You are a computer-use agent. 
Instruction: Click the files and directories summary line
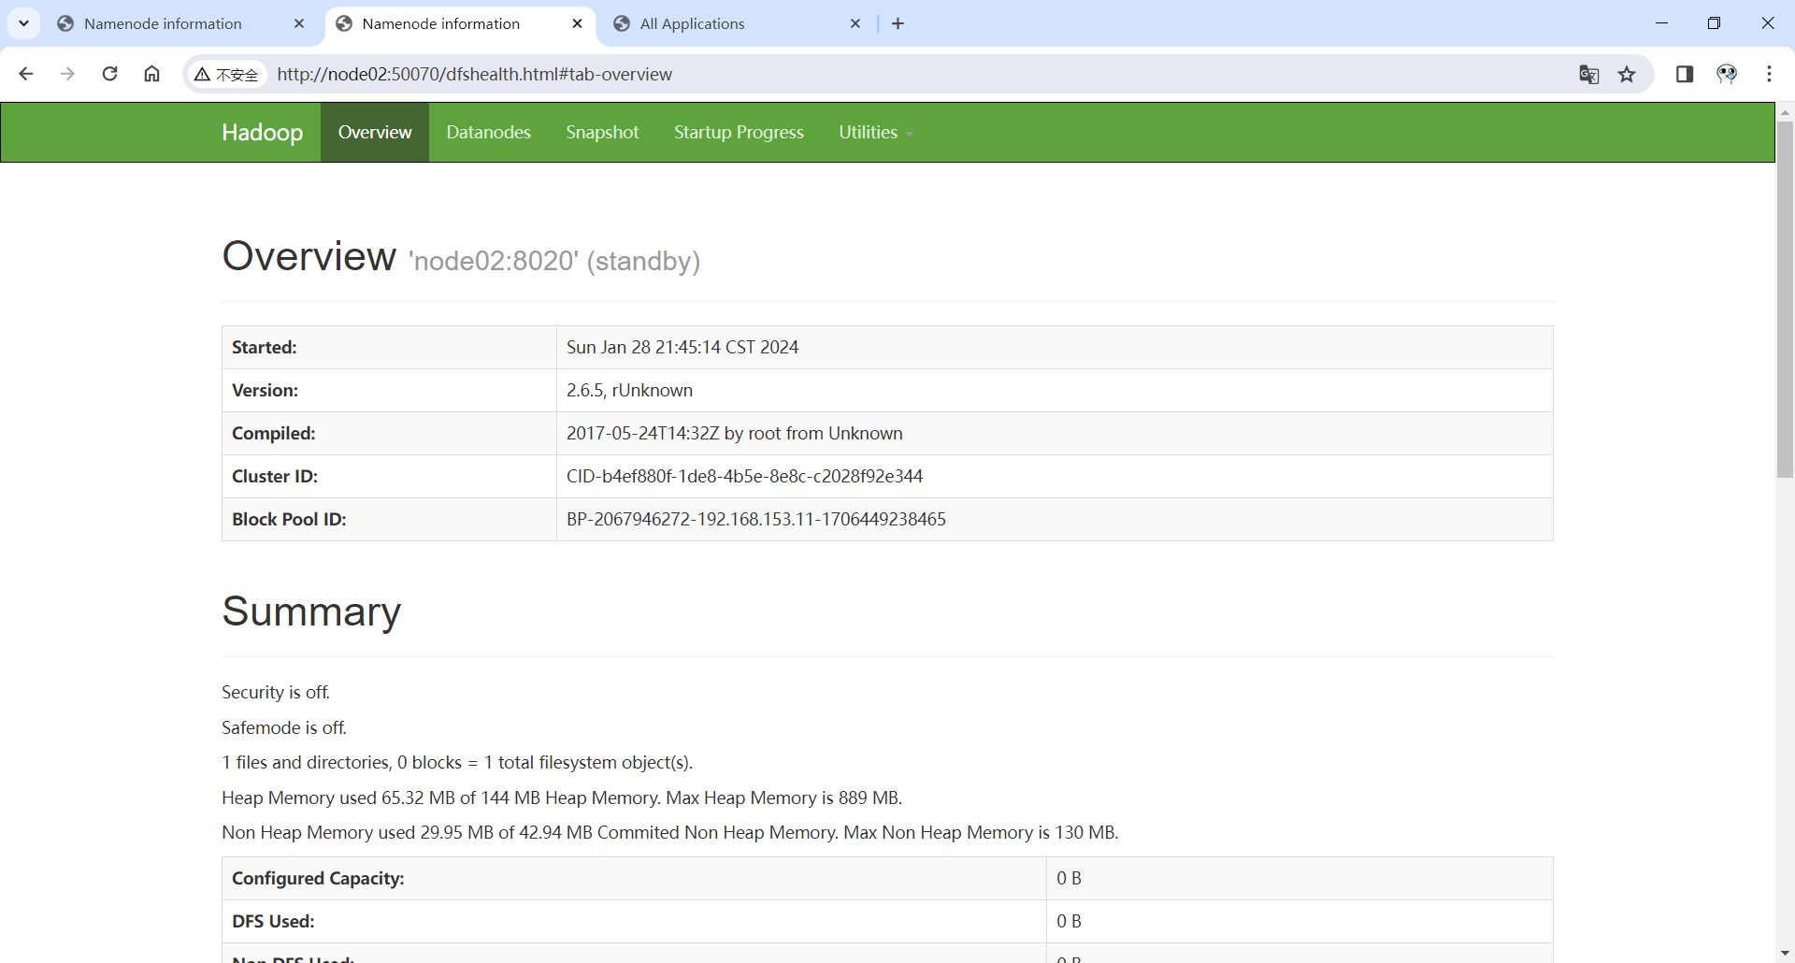[457, 762]
